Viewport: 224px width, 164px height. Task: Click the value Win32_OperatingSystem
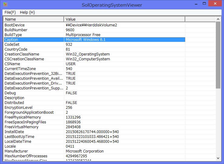pyautogui.click(x=88, y=54)
